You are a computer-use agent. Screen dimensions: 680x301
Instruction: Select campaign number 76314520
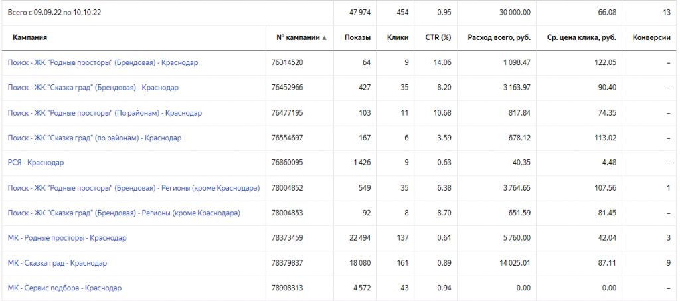[288, 62]
